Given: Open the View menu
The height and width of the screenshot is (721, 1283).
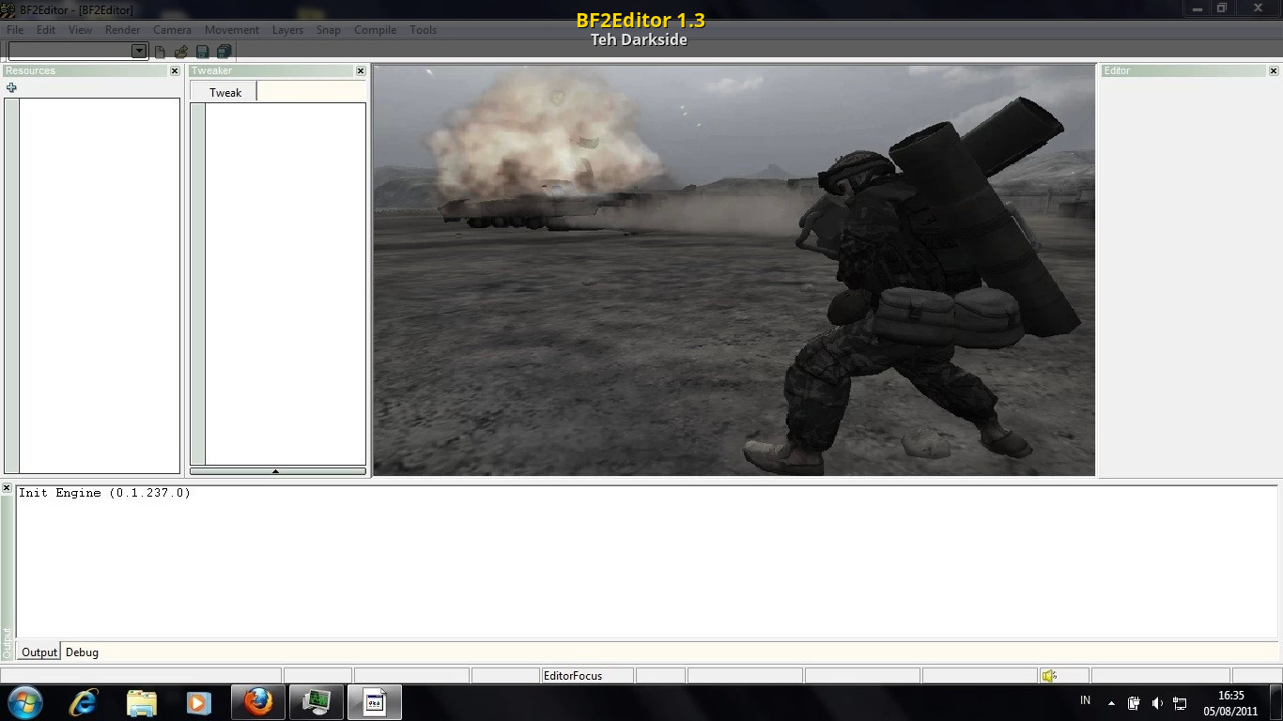Looking at the screenshot, I should click(81, 30).
